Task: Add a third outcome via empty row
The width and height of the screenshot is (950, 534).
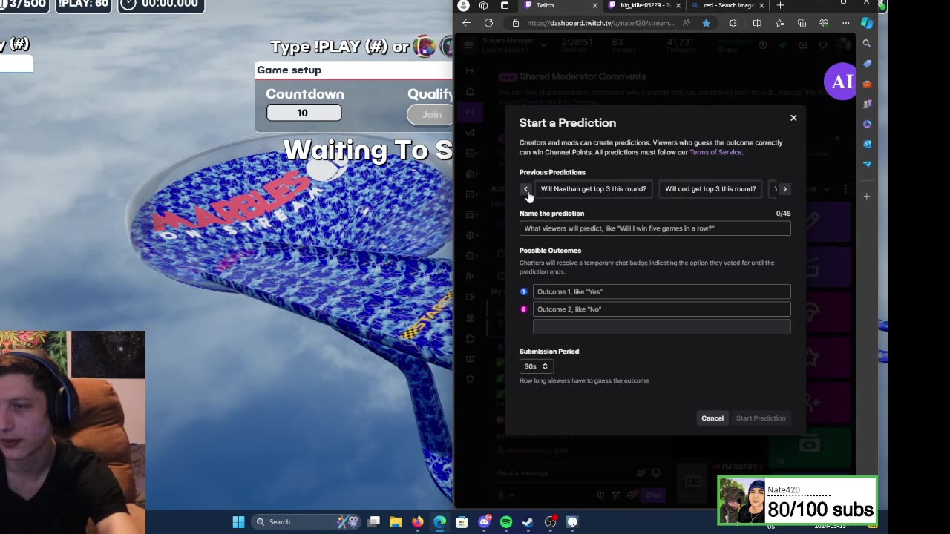Action: [x=661, y=326]
